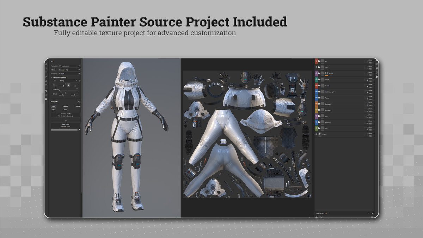
Task: Click the Sneakers layer folder icon
Action: pos(319,110)
